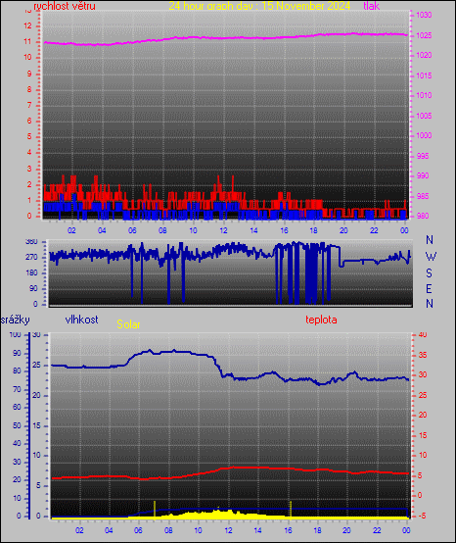Image resolution: width=456 pixels, height=543 pixels.
Task: Click the 00 hour mark under the temperature graph
Action: pyautogui.click(x=406, y=530)
